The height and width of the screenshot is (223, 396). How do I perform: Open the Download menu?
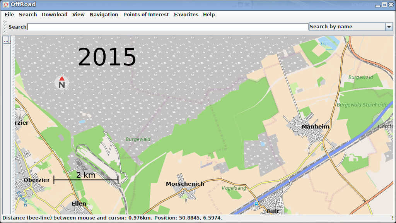tap(55, 15)
